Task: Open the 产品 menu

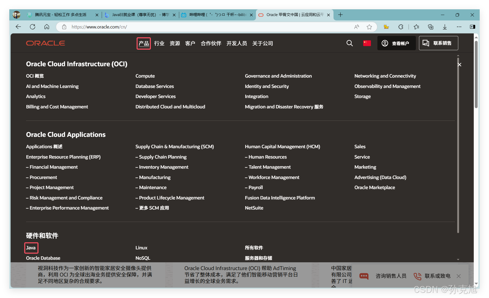Action: pos(144,43)
